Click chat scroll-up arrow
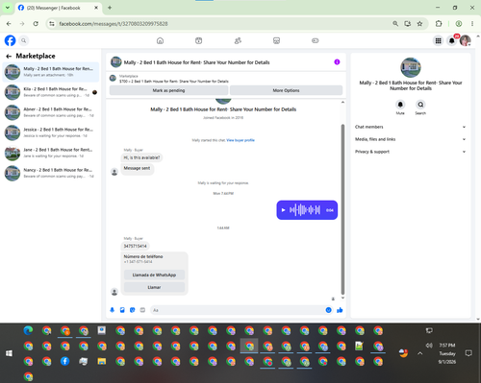Image resolution: width=481 pixels, height=383 pixels. pyautogui.click(x=342, y=102)
